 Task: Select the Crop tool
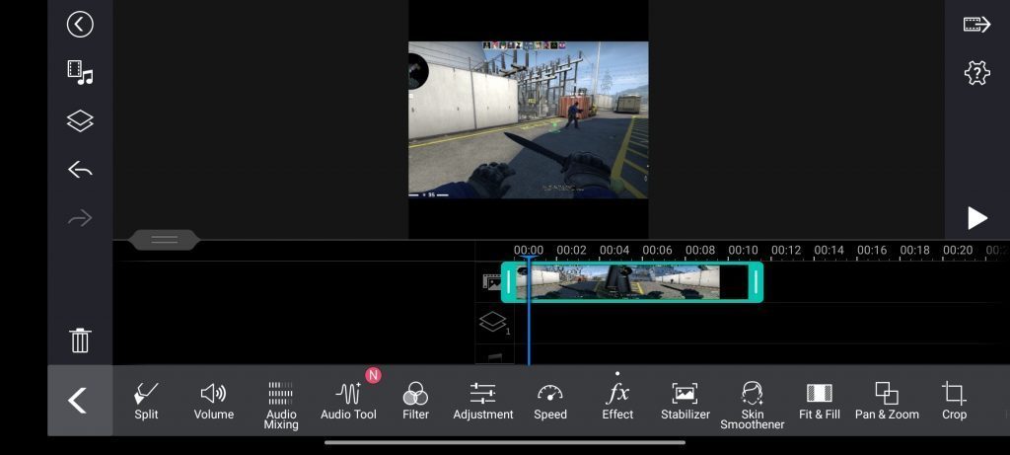click(954, 401)
